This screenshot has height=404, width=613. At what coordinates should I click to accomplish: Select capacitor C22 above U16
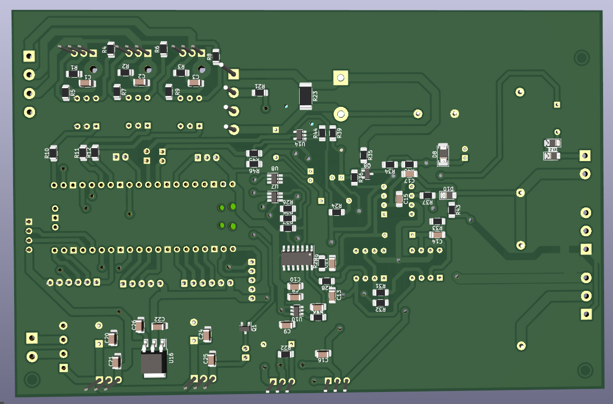pos(159,326)
